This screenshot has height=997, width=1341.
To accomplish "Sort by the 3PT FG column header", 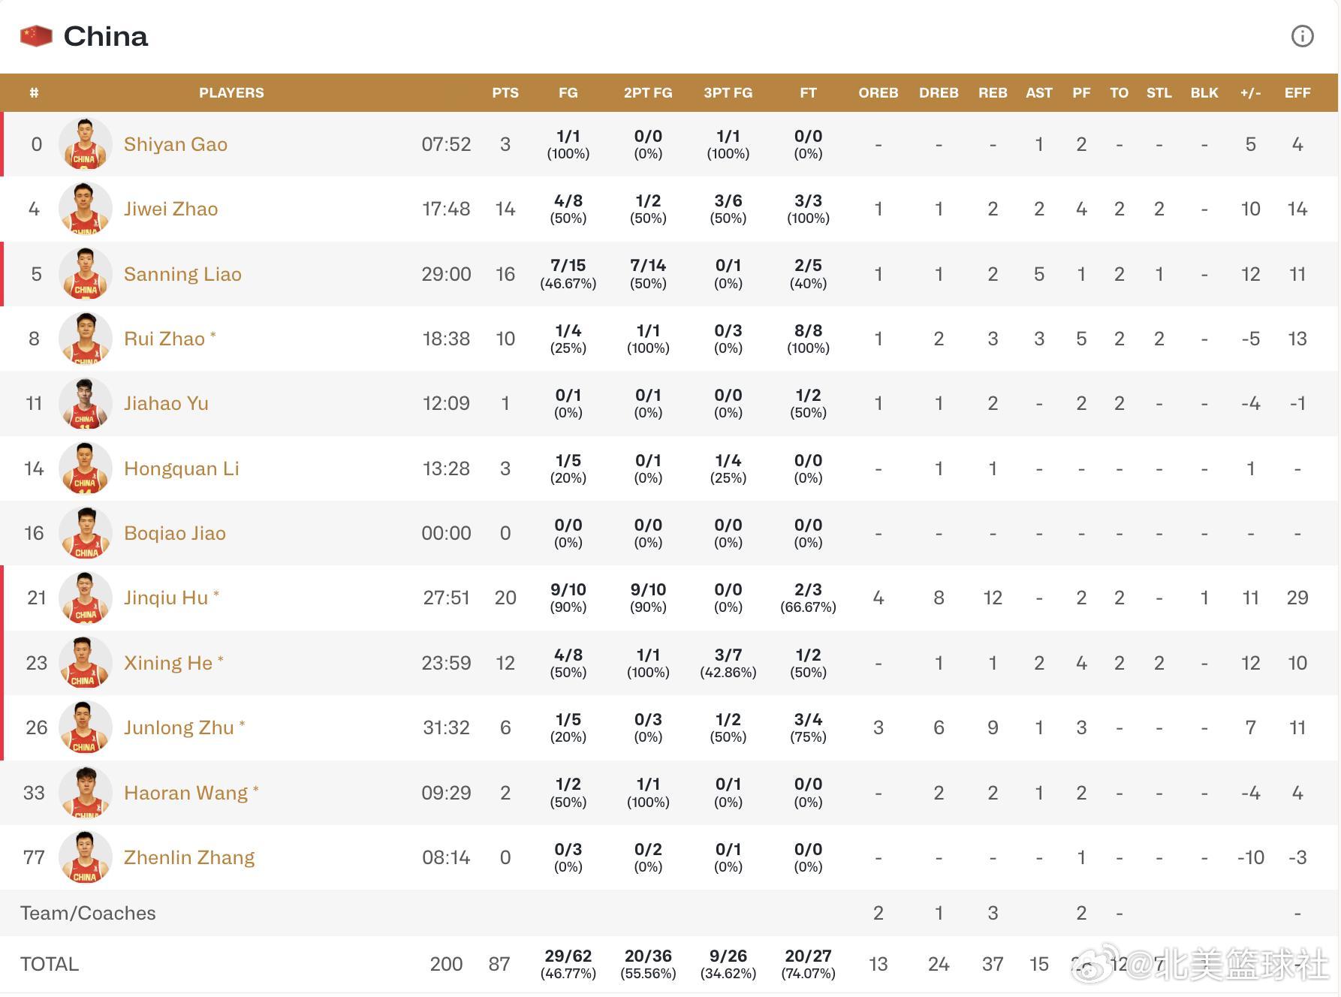I will [728, 93].
